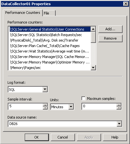Select the Performance Counters tab
The height and width of the screenshot is (144, 130).
coord(23,13)
